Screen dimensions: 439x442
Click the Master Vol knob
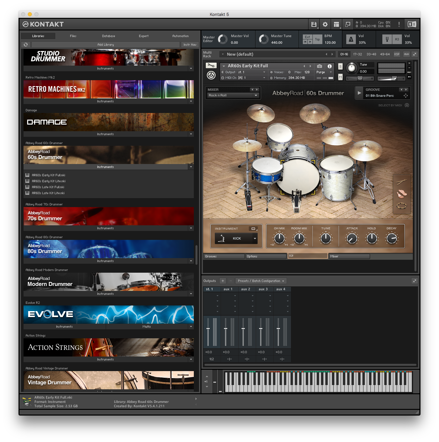(223, 39)
